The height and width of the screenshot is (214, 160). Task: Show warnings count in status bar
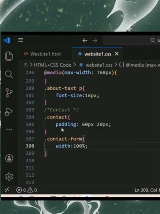tap(32, 190)
